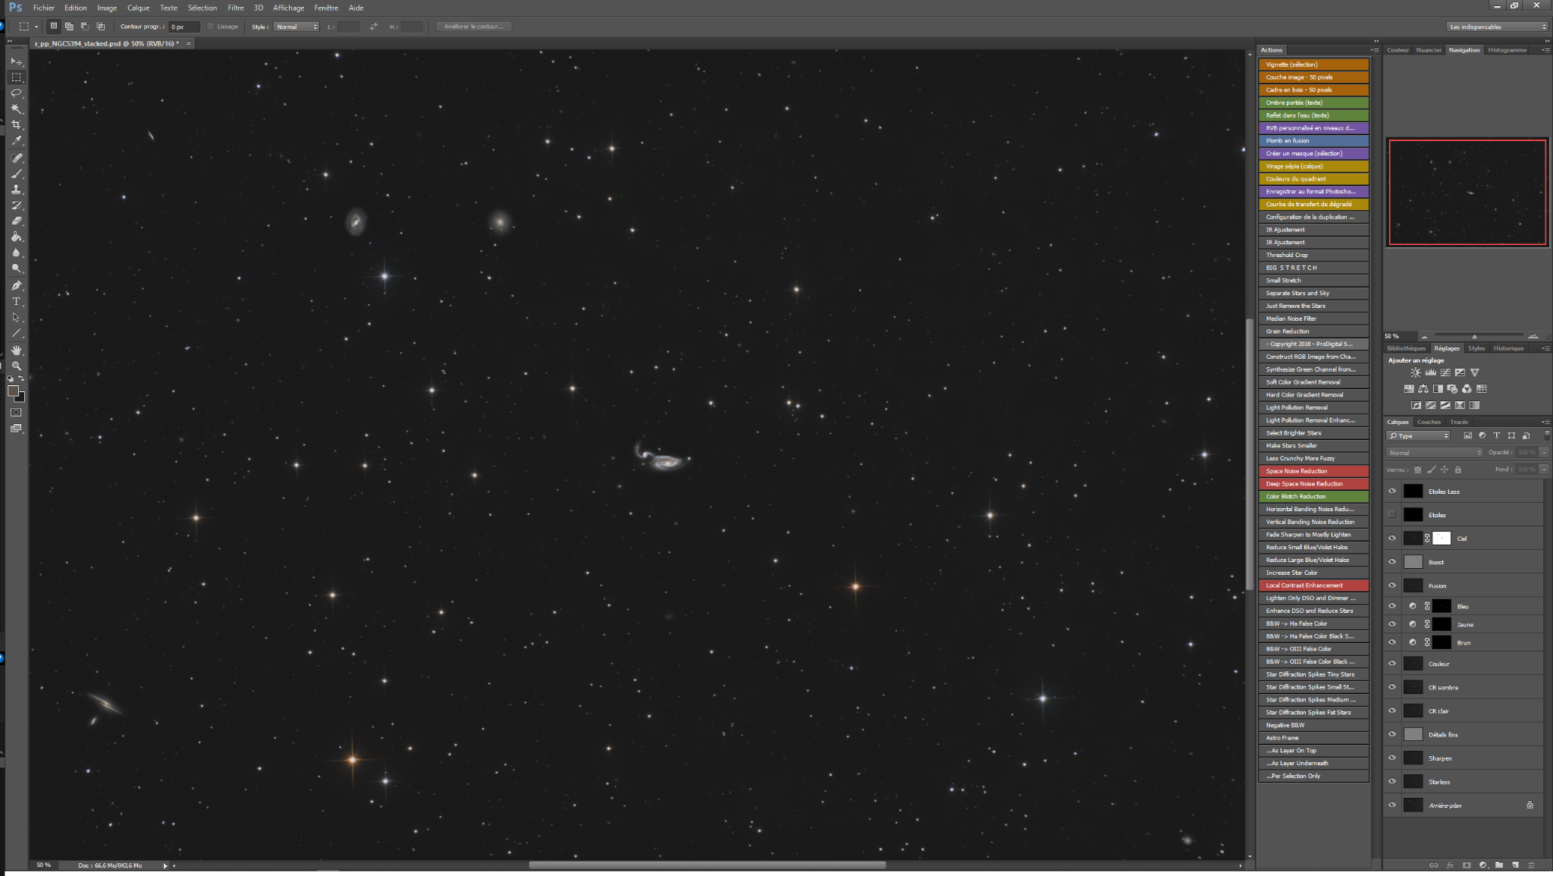Screen dimensions: 1553x876
Task: Show the hidden Etoiles layer
Action: [x=1391, y=515]
